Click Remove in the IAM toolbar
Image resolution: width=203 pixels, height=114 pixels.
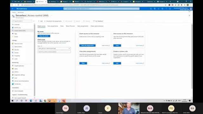pos(87,21)
